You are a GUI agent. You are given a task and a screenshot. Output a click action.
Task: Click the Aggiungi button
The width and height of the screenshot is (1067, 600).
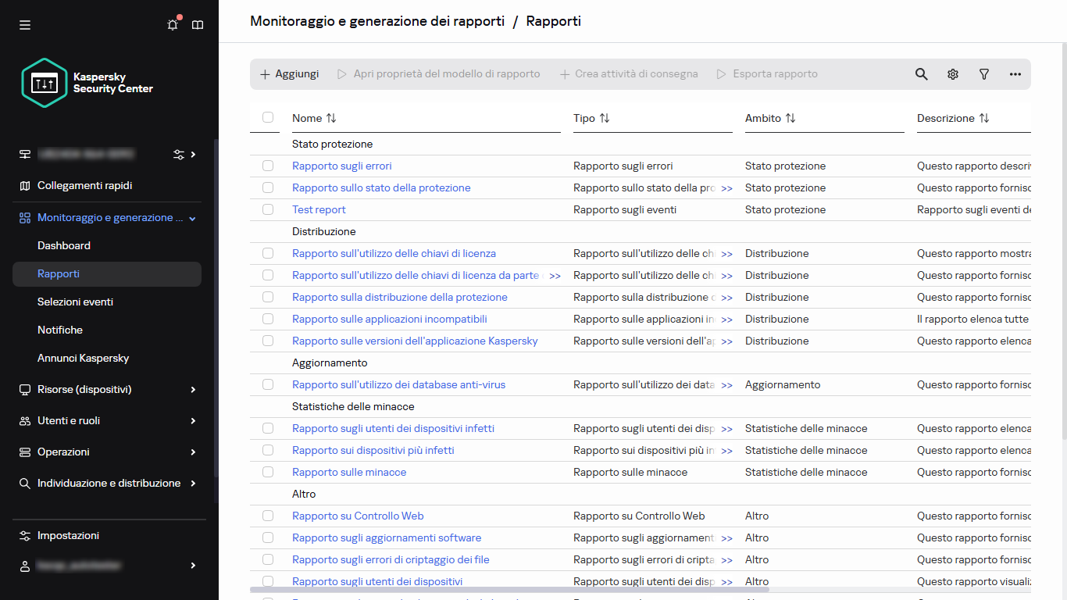[x=289, y=74]
